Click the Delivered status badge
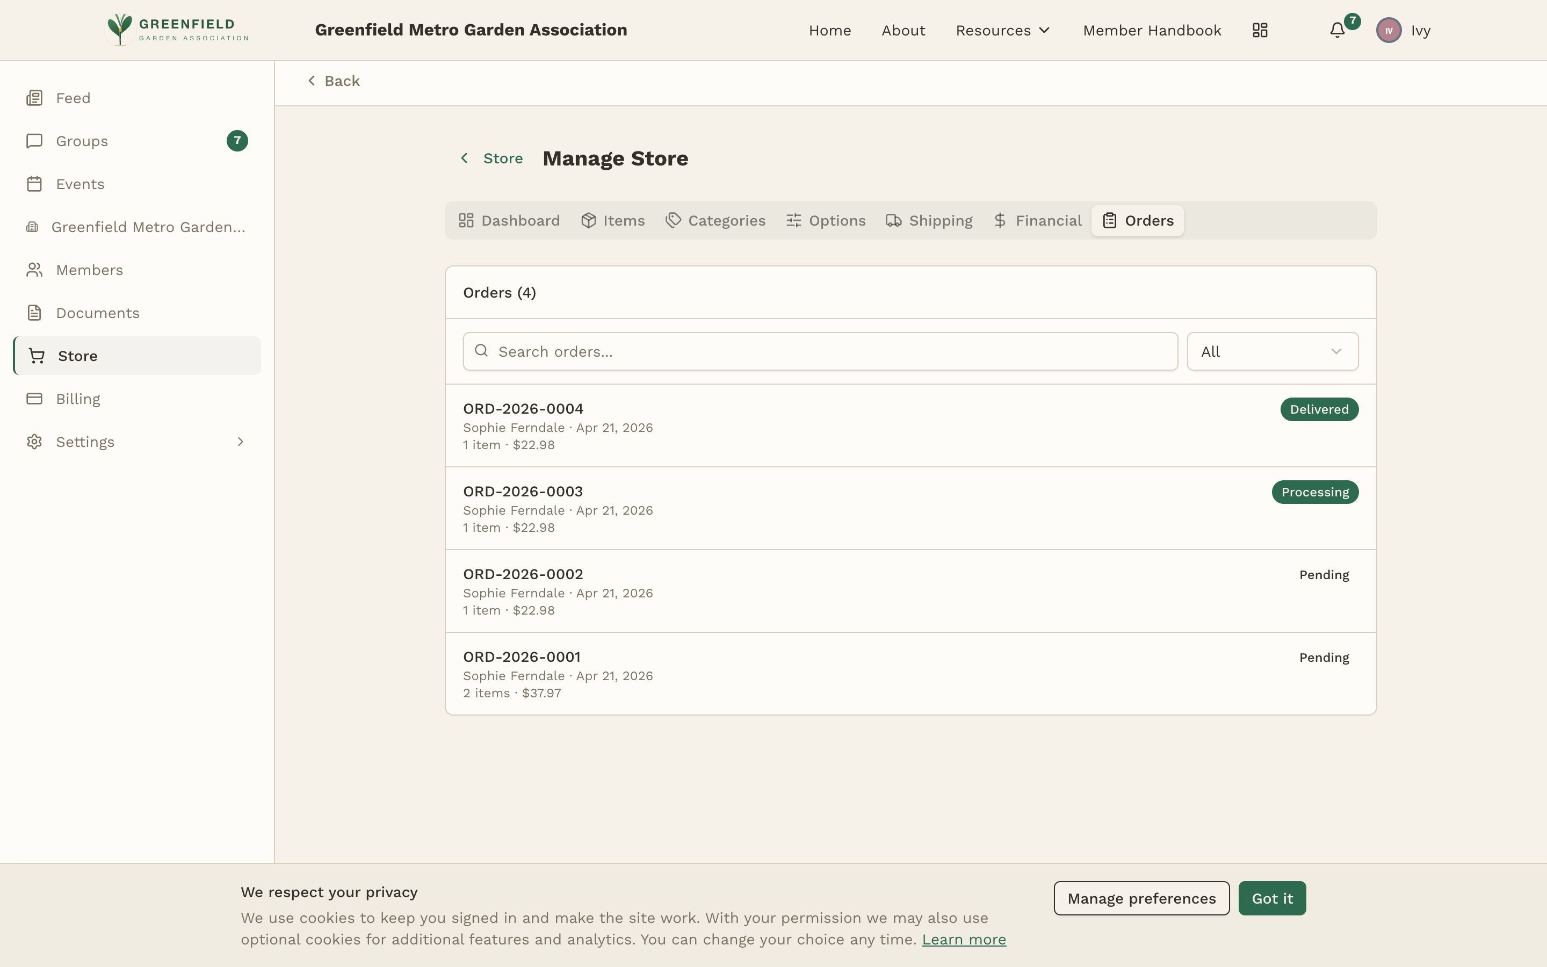The height and width of the screenshot is (967, 1547). coord(1319,409)
